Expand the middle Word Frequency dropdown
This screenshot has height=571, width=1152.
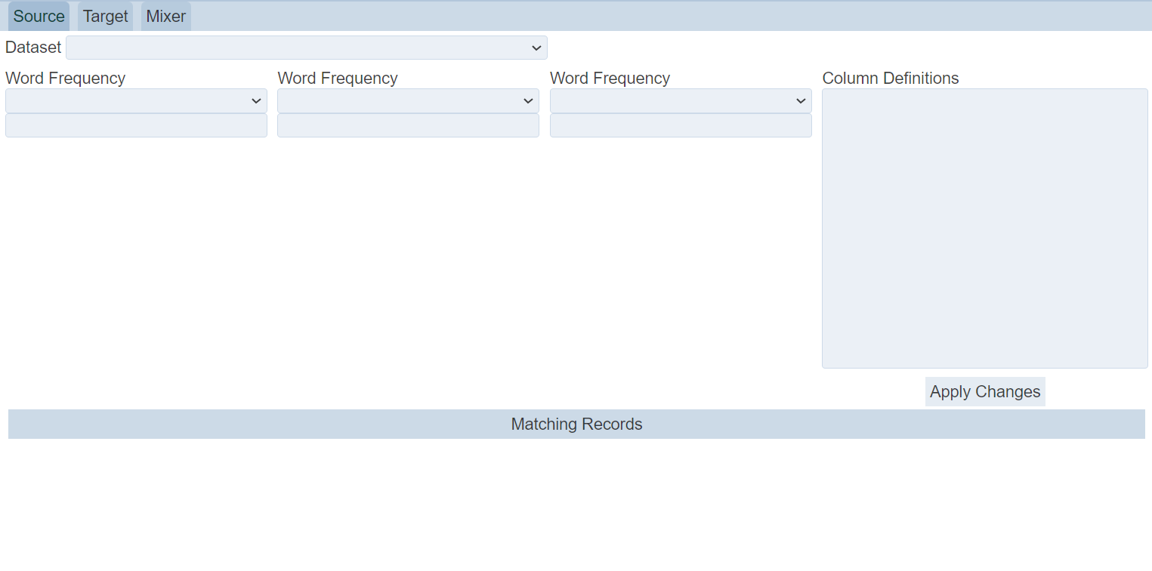coord(408,100)
